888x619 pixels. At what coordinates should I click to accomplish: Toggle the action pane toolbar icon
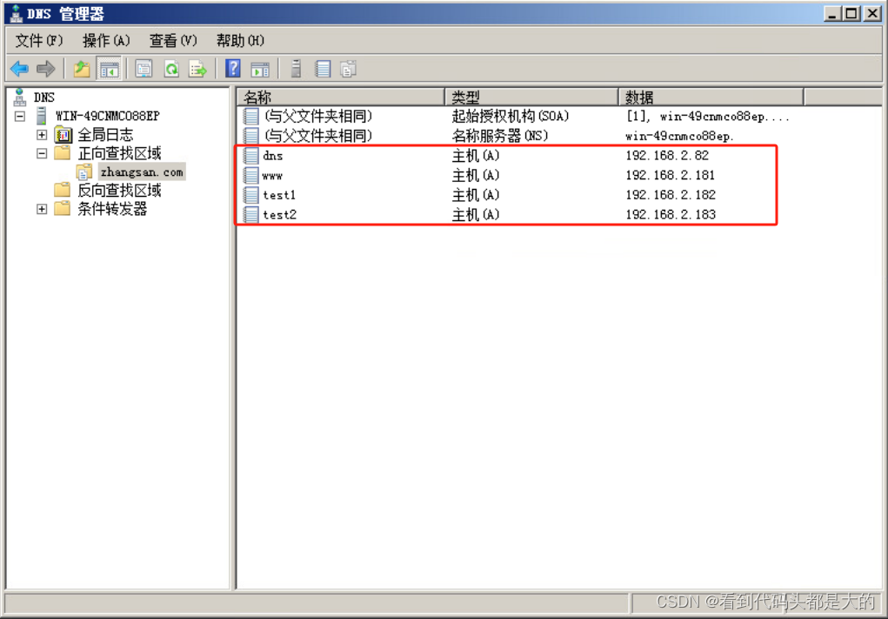(260, 69)
